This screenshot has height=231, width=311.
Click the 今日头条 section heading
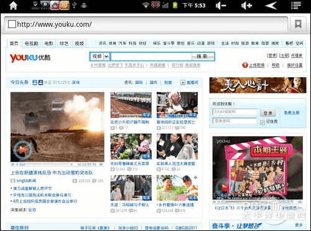tap(19, 82)
